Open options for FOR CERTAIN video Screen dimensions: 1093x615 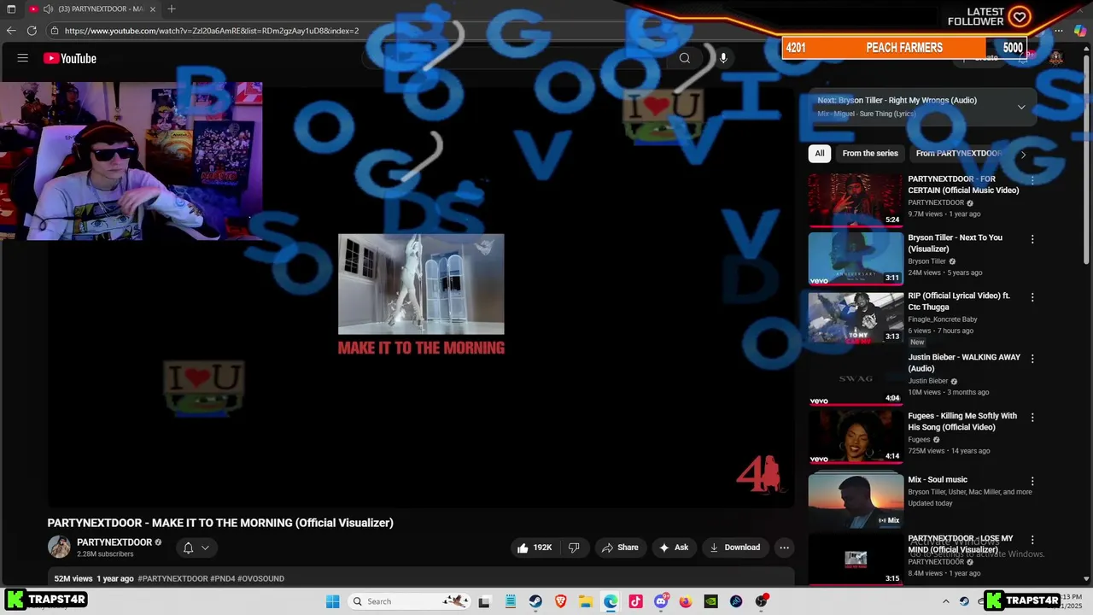1032,180
